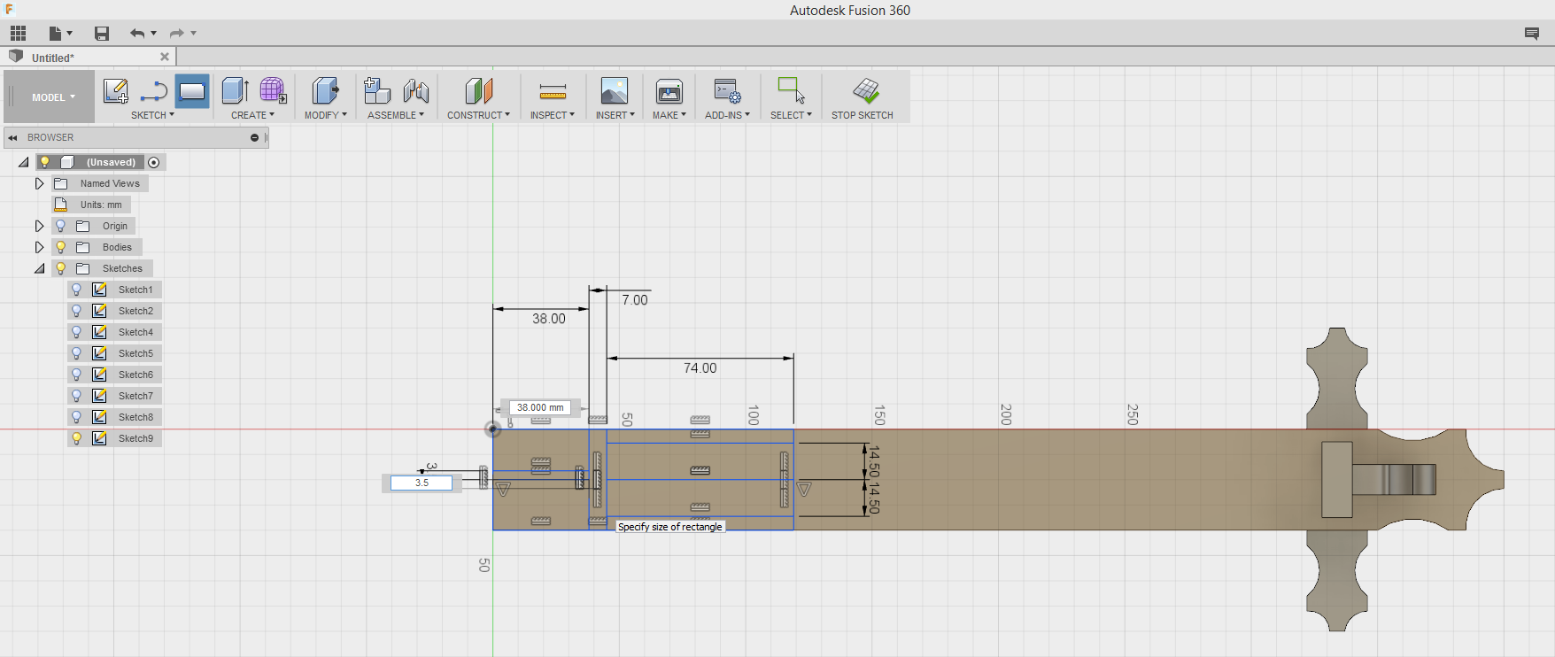Viewport: 1555px width, 657px height.
Task: Click the Extrude icon in Create
Action: (235, 90)
